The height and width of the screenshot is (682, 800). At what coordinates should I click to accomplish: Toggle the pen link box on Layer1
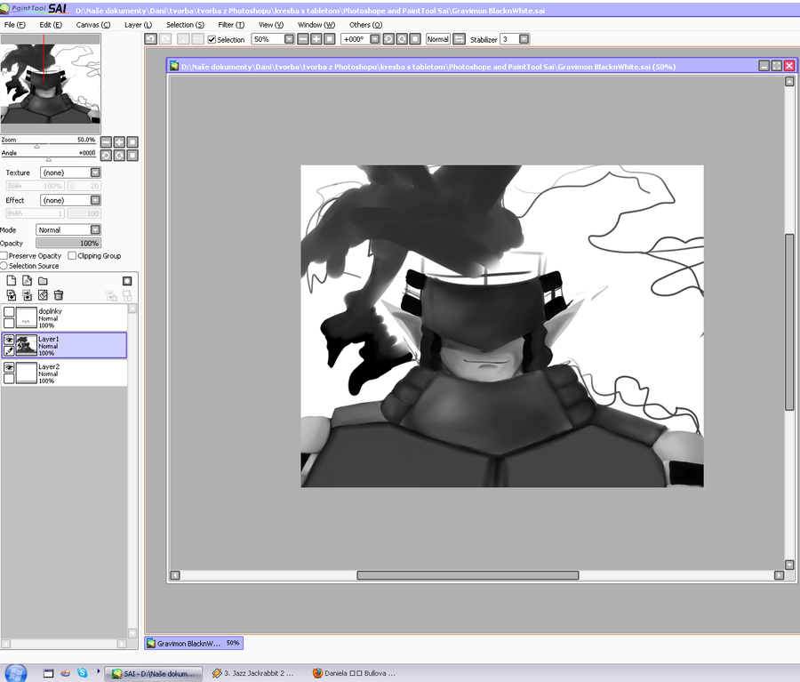pyautogui.click(x=9, y=351)
